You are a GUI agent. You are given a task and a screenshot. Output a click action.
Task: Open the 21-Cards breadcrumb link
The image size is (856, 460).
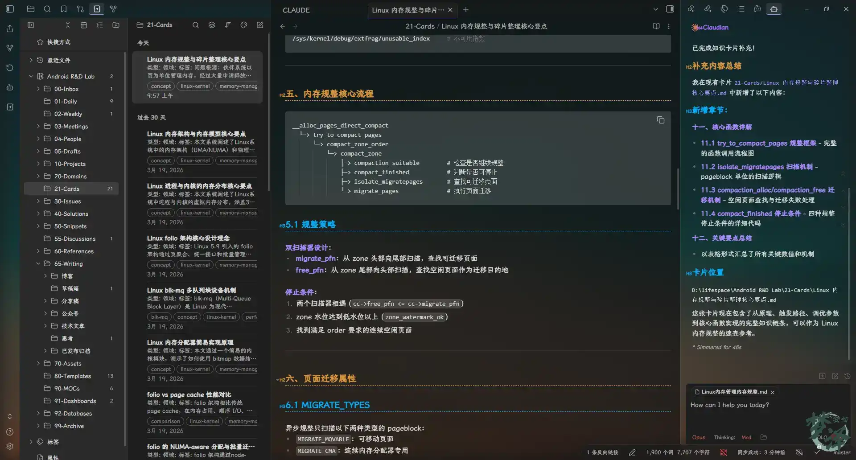click(x=420, y=26)
